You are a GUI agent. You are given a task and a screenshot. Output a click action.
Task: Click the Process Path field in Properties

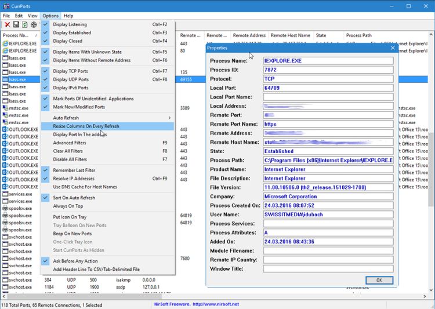[328, 160]
